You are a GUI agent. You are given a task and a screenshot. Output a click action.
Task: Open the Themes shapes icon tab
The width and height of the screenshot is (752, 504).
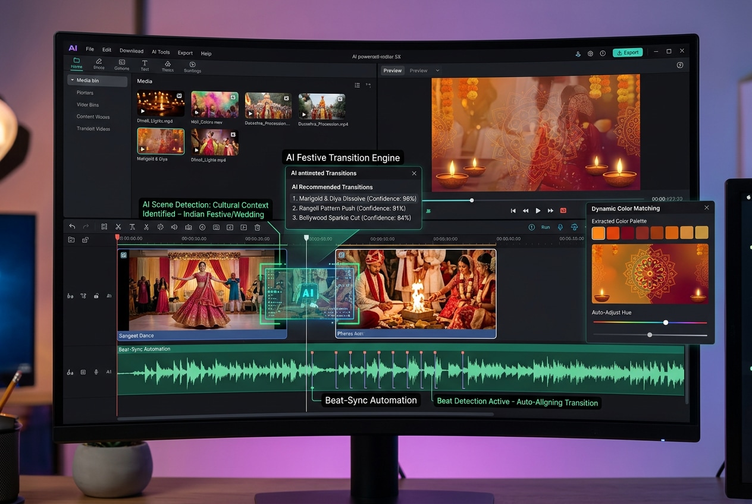(168, 67)
